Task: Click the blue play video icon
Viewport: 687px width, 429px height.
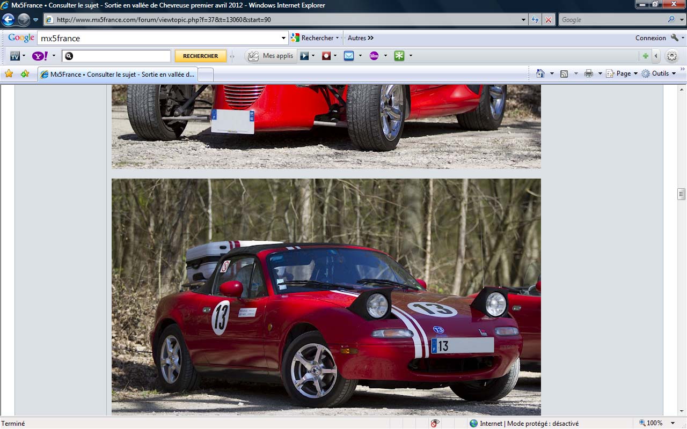Action: click(304, 56)
